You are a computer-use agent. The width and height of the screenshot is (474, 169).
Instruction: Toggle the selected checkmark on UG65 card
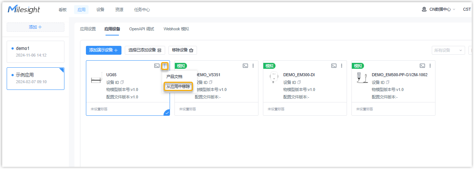167,112
